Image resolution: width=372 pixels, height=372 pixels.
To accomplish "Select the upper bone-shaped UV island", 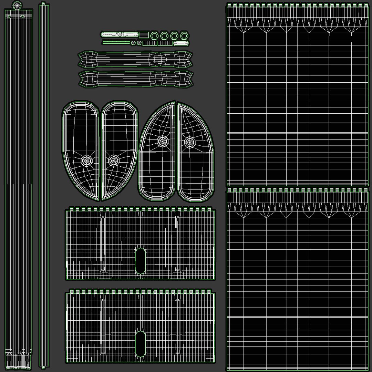I will (x=135, y=59).
